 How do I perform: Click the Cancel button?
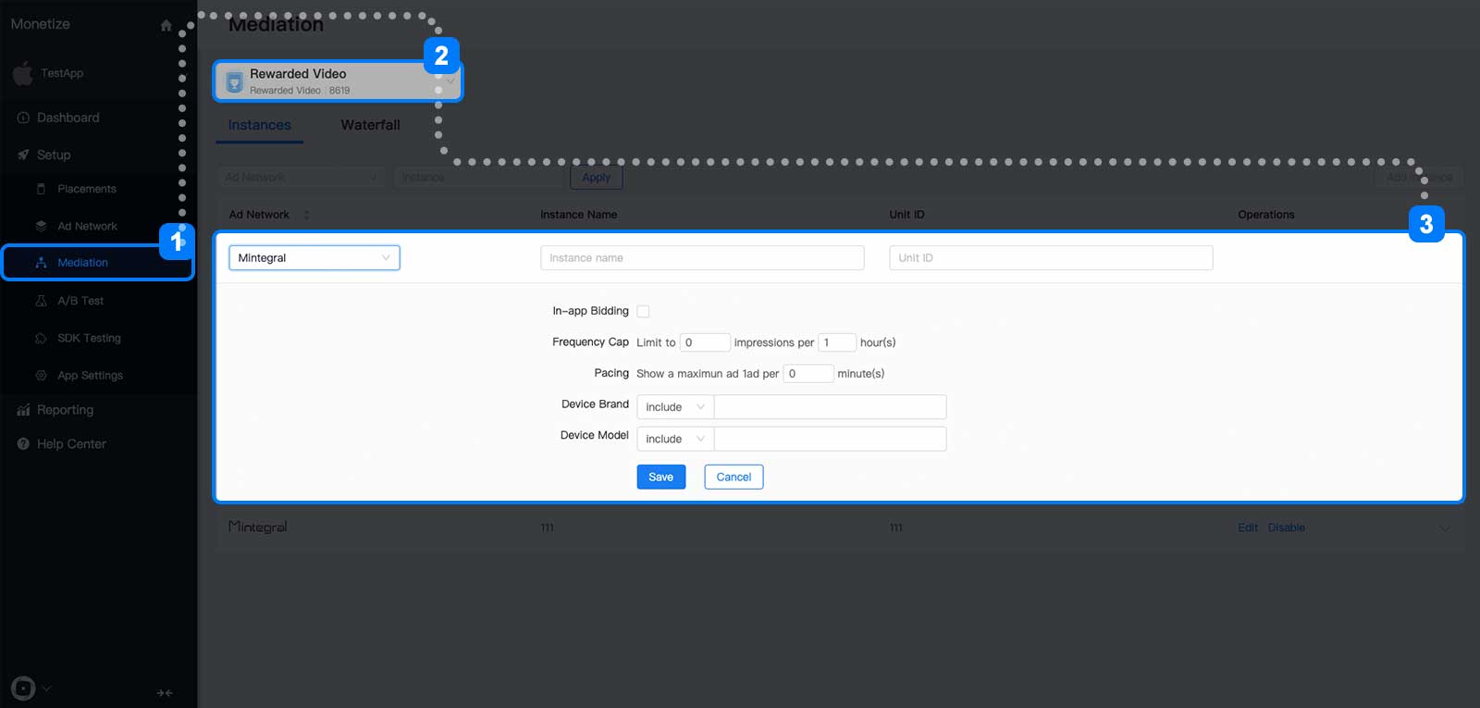tap(734, 477)
